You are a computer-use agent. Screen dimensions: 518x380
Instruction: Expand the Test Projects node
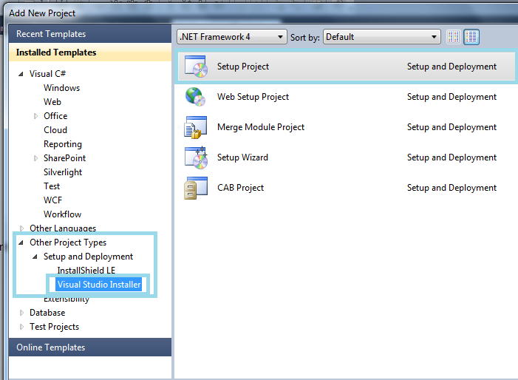(x=22, y=327)
